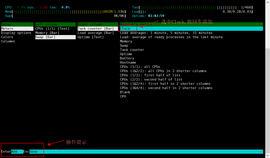The height and width of the screenshot is (158, 270).
Task: Select CPUs (1&2/4): first half in 2 shorter columns
Action: pos(165,84)
